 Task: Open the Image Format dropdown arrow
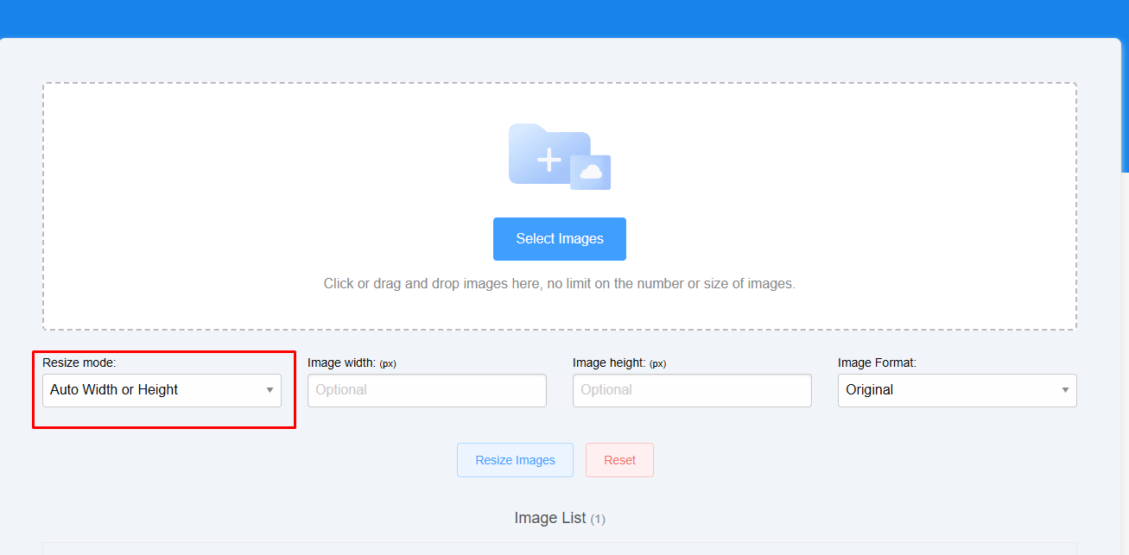tap(1063, 390)
